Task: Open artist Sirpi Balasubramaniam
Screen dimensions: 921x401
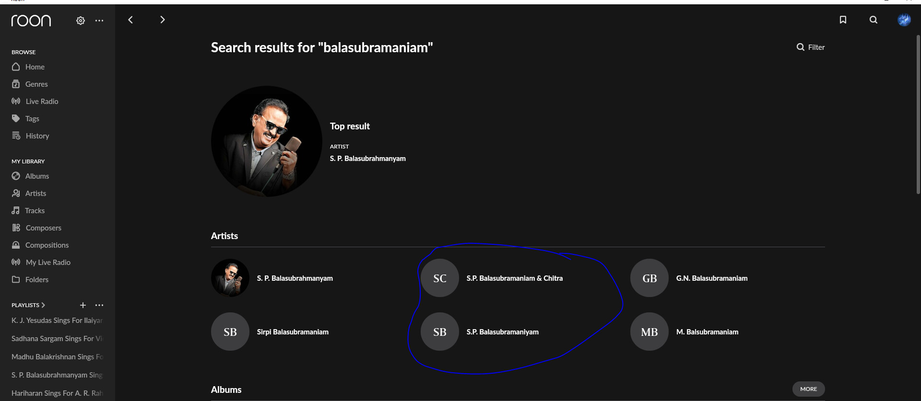Action: [x=293, y=332]
